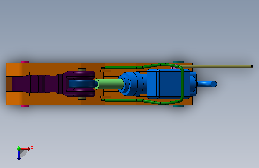Select the magenta pin at top left
Image resolution: width=259 pixels, height=168 pixels.
point(25,62)
